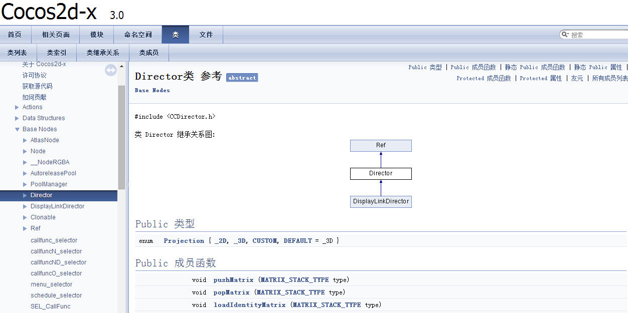Jump to 友元 section link
628x313 pixels.
(x=577, y=78)
